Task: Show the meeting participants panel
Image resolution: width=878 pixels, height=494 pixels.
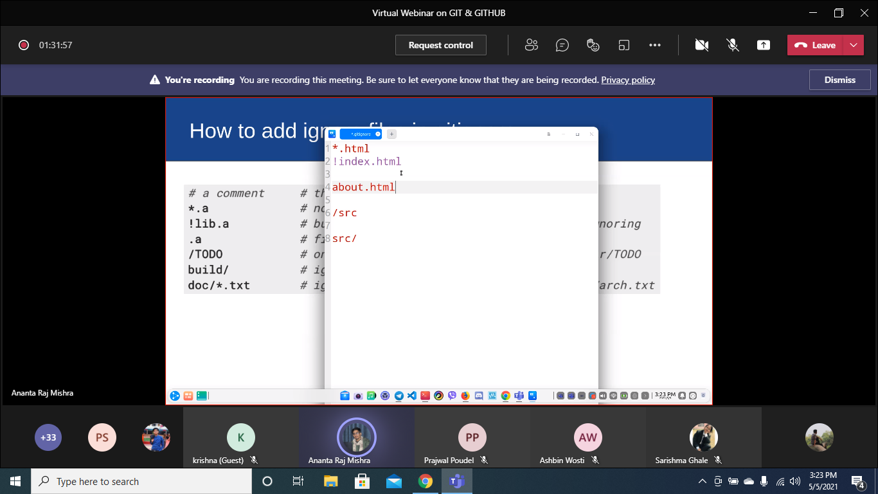Action: [x=531, y=45]
